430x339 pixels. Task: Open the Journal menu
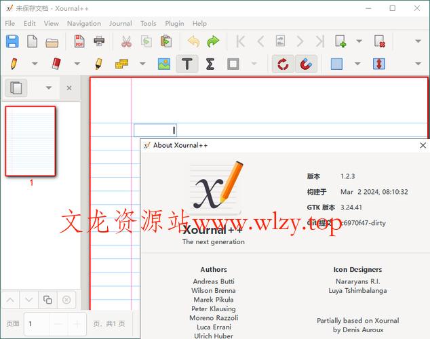pyautogui.click(x=121, y=24)
